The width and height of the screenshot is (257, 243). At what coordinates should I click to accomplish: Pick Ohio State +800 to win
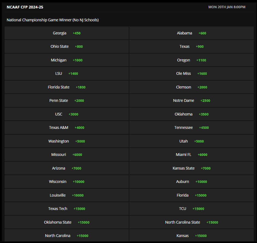[67, 46]
